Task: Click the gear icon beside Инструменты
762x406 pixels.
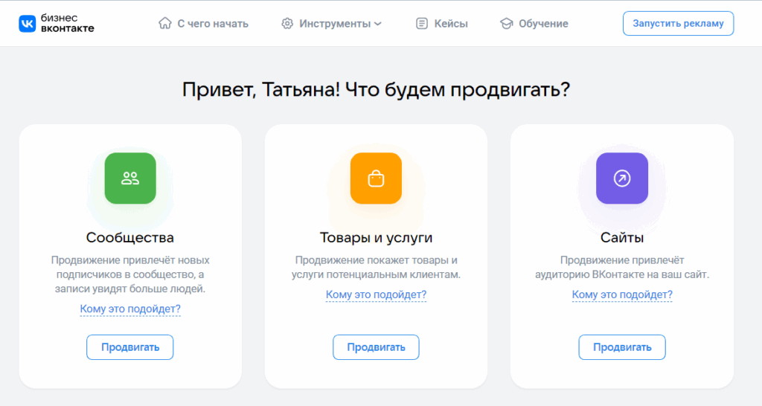Action: [287, 24]
